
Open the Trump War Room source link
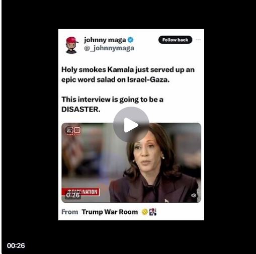(110, 212)
